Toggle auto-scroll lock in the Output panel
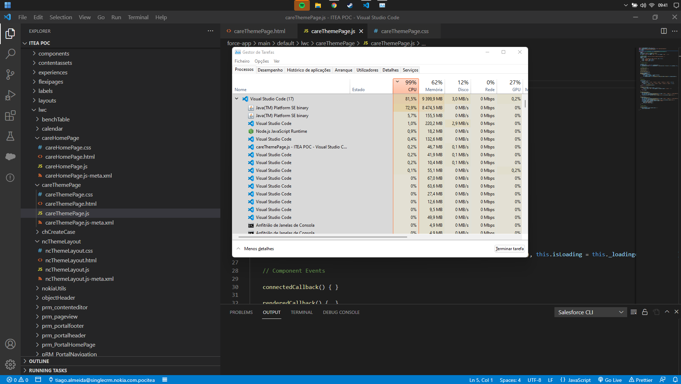 click(645, 312)
